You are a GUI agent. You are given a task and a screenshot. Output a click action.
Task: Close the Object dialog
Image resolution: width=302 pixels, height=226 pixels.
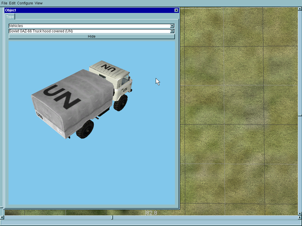click(176, 10)
